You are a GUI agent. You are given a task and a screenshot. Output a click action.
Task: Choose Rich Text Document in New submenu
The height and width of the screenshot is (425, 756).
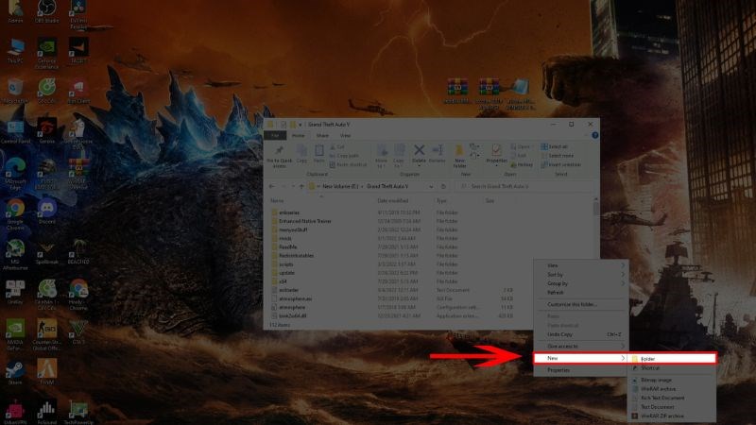(x=672, y=398)
